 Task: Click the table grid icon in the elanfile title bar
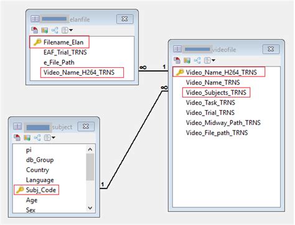click(x=35, y=19)
